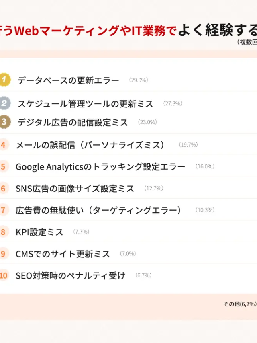Viewport: 257px width, 343px height.
Task: Click the gold rank 1 medal badge
Action: coord(4,80)
